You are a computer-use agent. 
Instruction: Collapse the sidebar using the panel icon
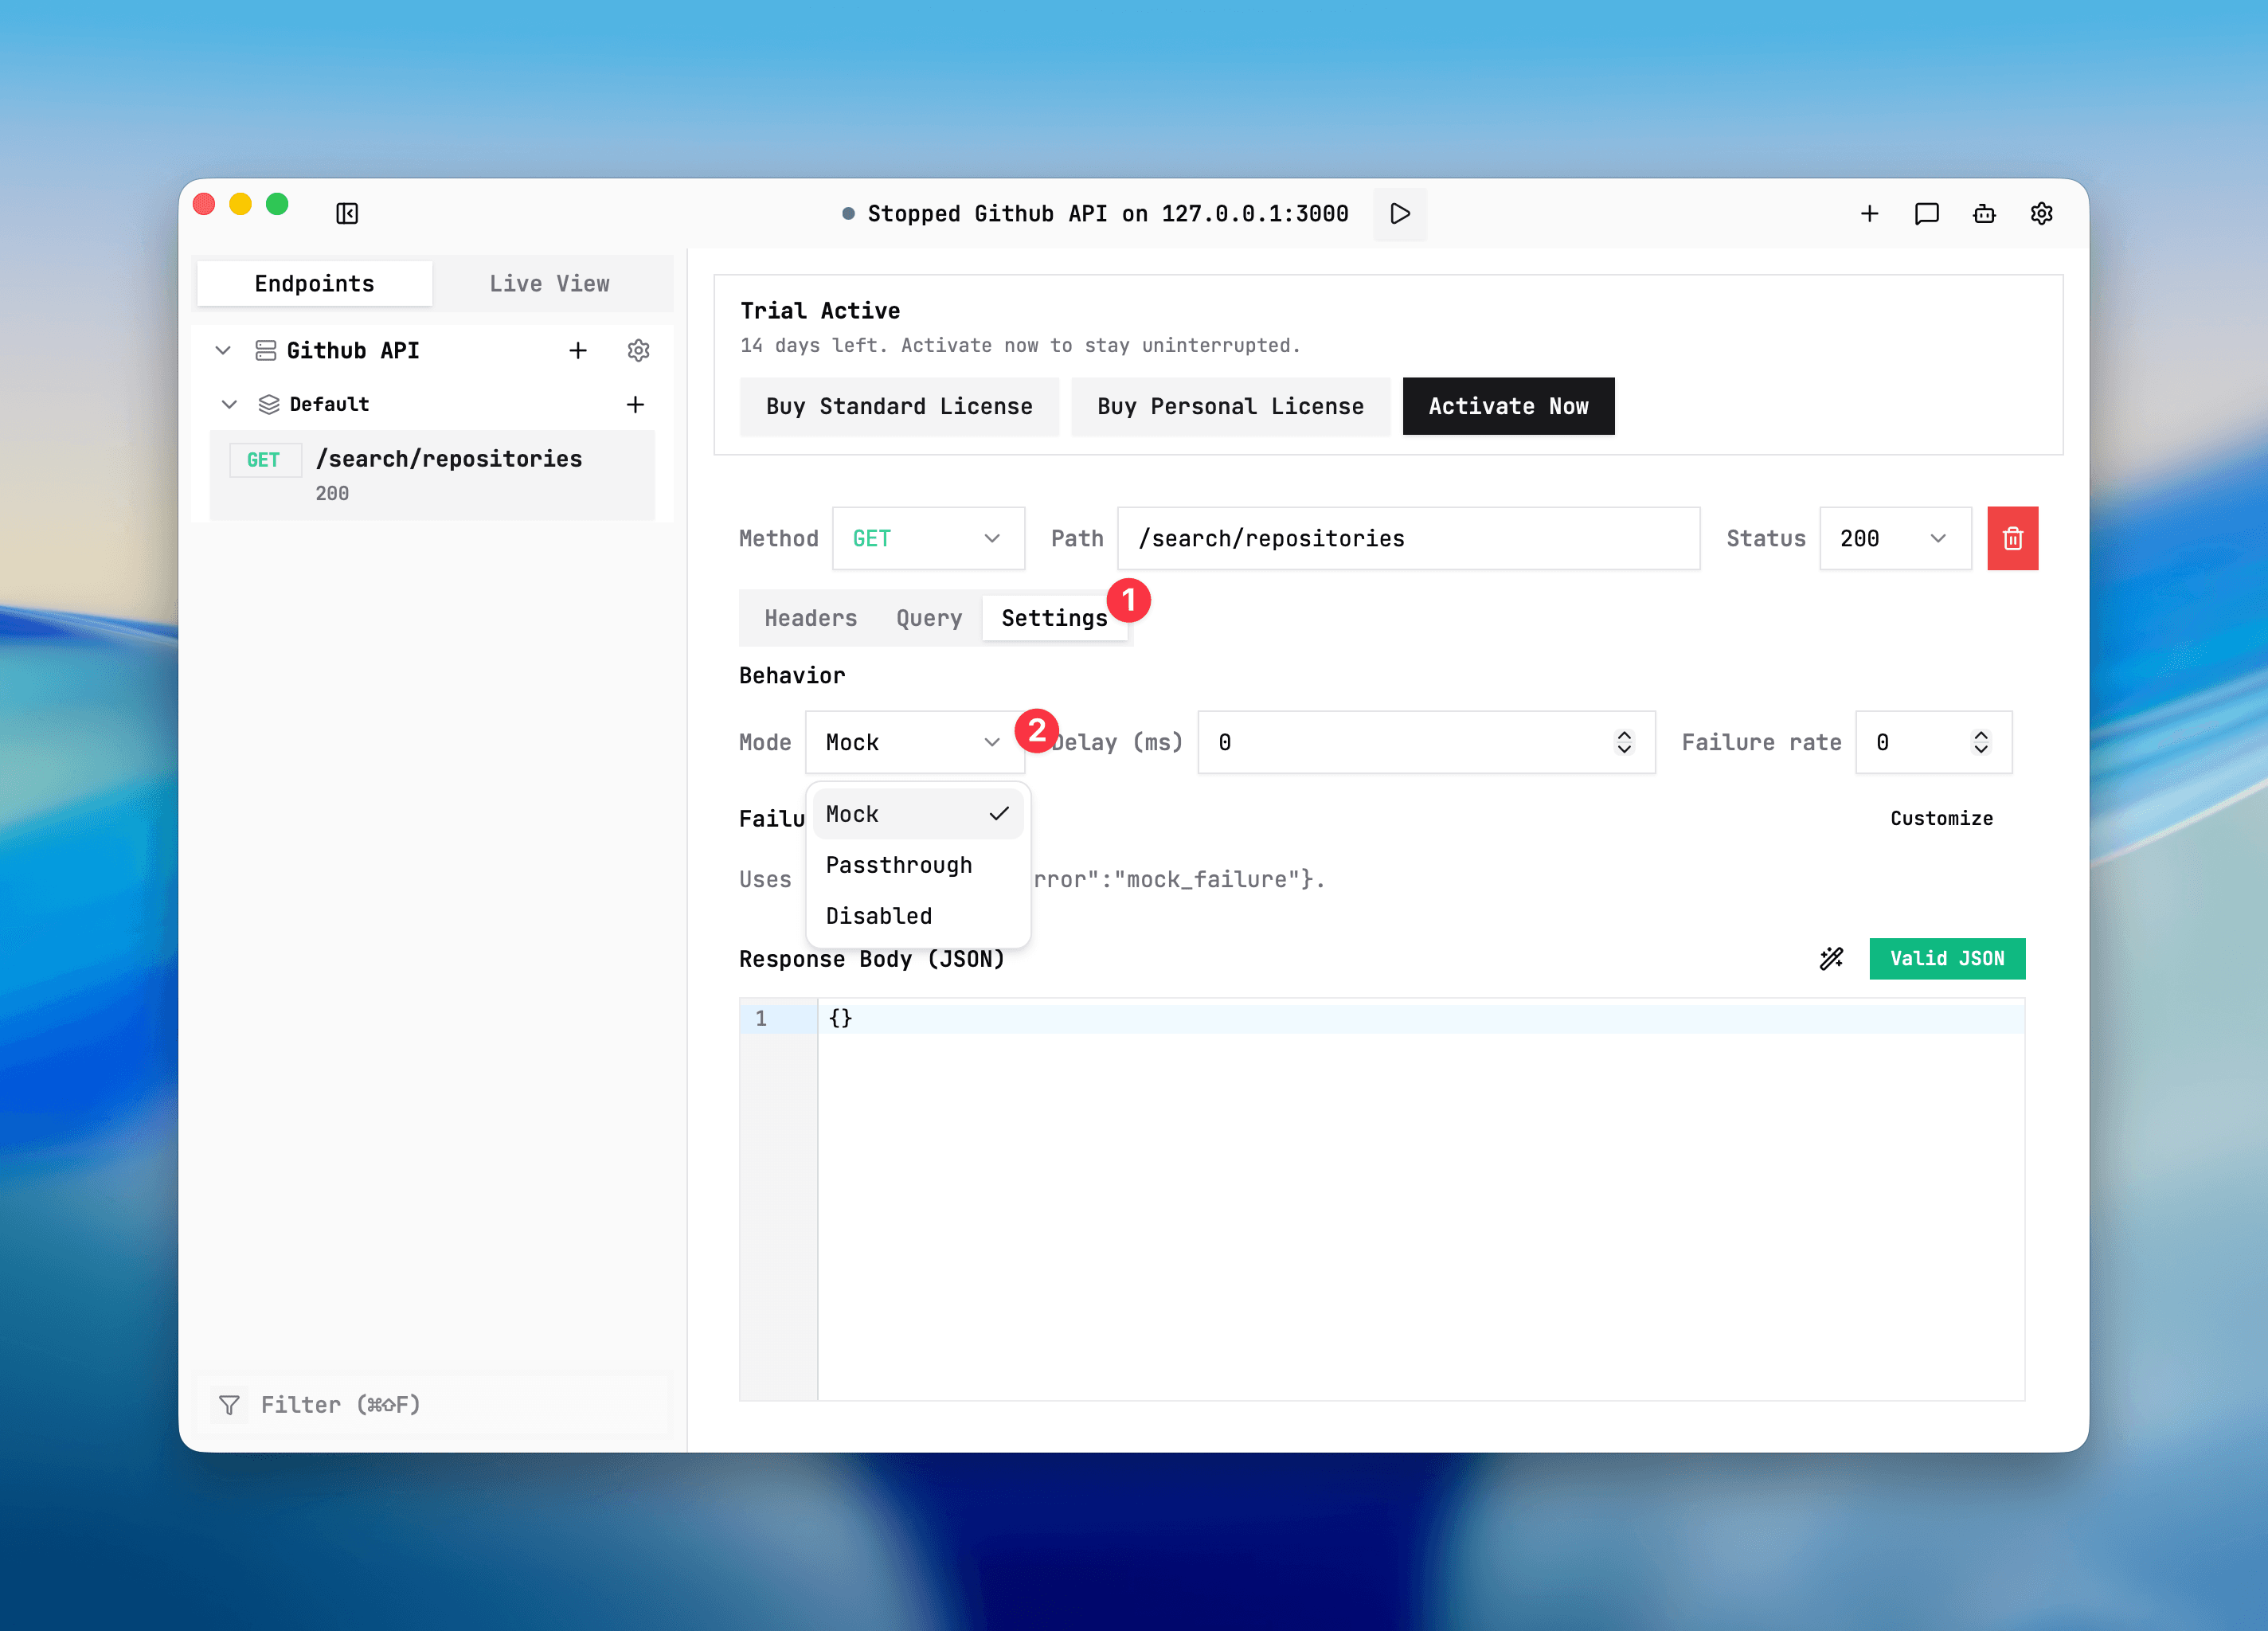346,213
